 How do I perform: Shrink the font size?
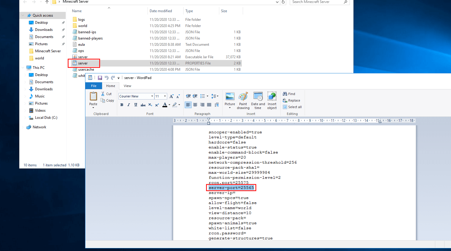[x=178, y=96]
